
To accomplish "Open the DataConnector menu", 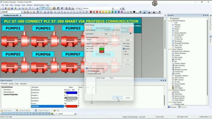I will (x=39, y=5).
